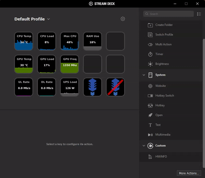Click the Timer stopwatch icon
Screen dimensions: 205x178
click(x=150, y=54)
